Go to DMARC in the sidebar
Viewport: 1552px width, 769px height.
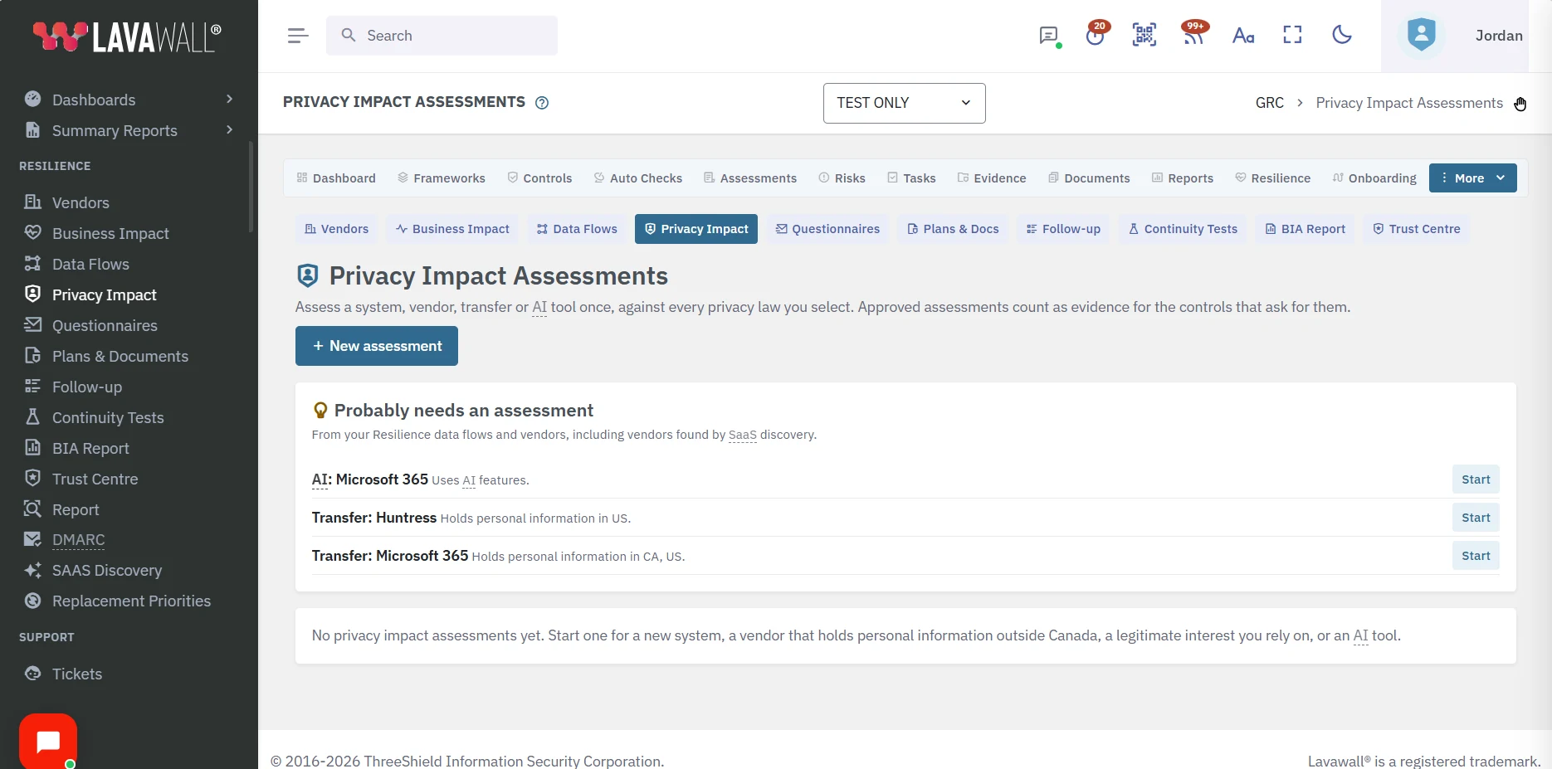tap(78, 539)
